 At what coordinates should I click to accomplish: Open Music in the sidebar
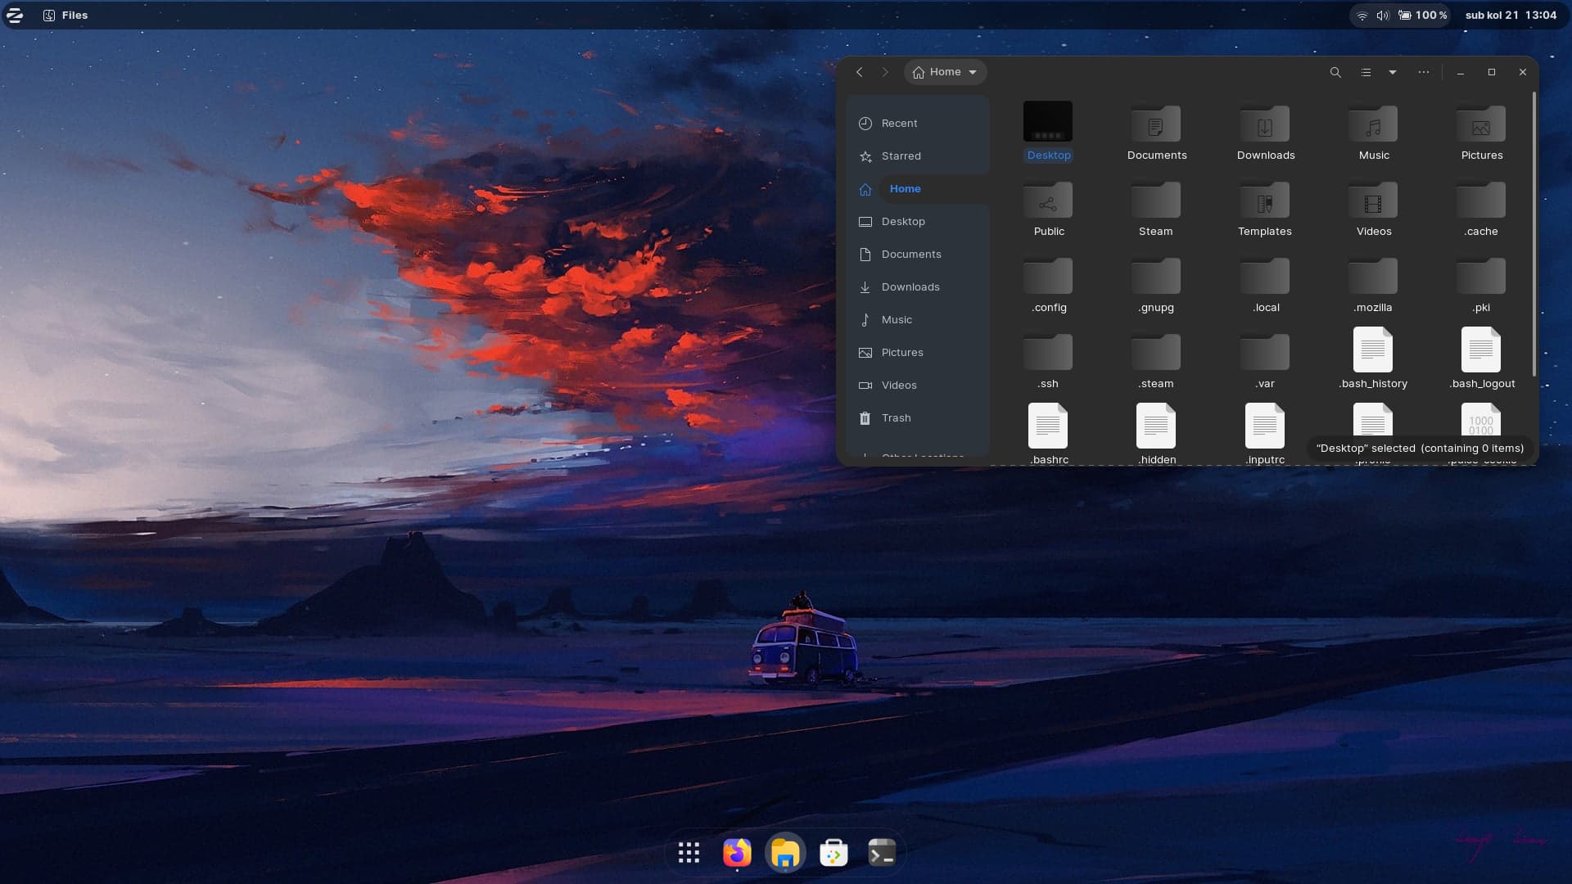(x=918, y=319)
